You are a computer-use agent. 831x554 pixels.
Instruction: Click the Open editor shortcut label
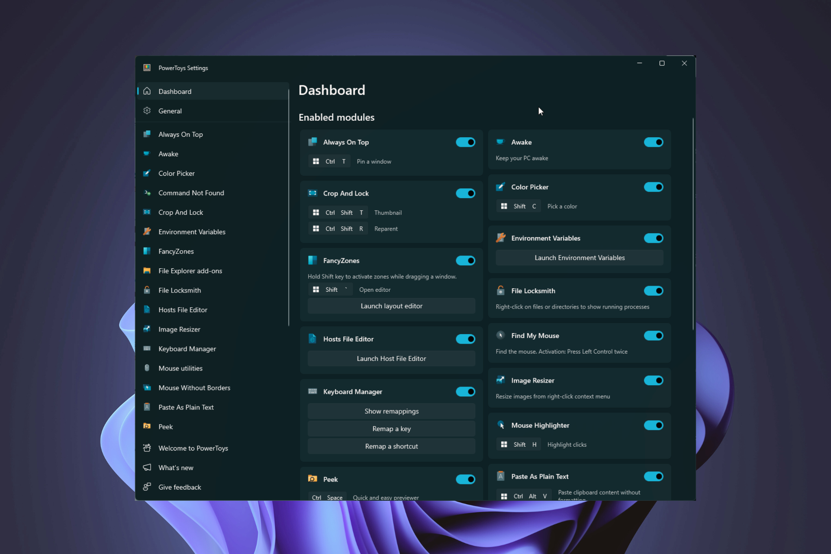point(374,290)
